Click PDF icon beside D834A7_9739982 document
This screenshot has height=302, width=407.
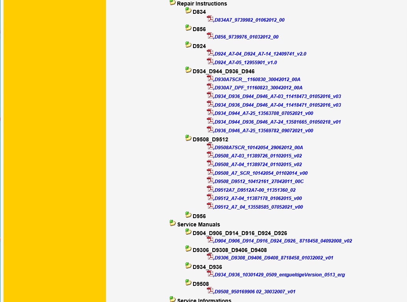210,19
